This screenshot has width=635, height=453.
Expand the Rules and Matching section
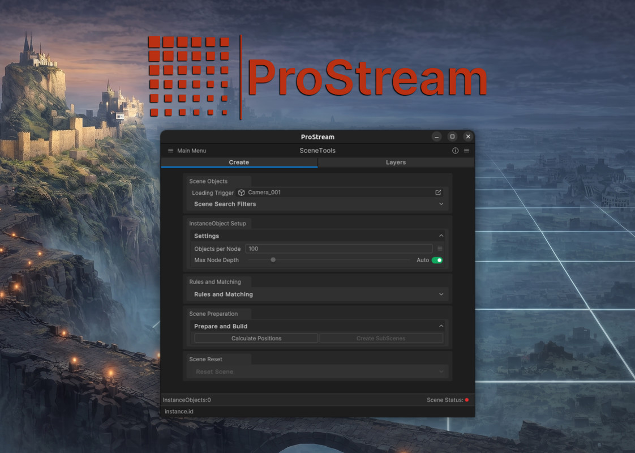[x=319, y=294]
